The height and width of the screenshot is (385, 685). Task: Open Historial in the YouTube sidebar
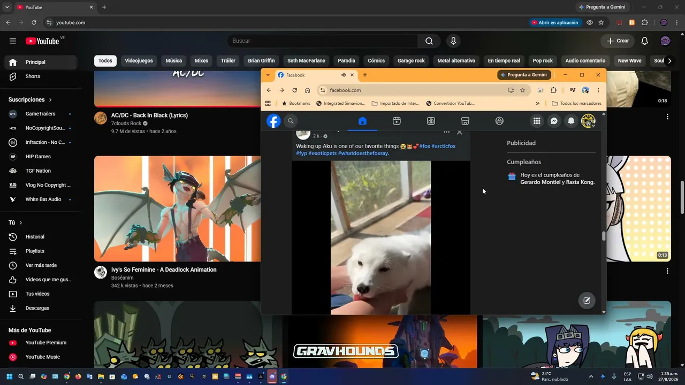(41, 237)
